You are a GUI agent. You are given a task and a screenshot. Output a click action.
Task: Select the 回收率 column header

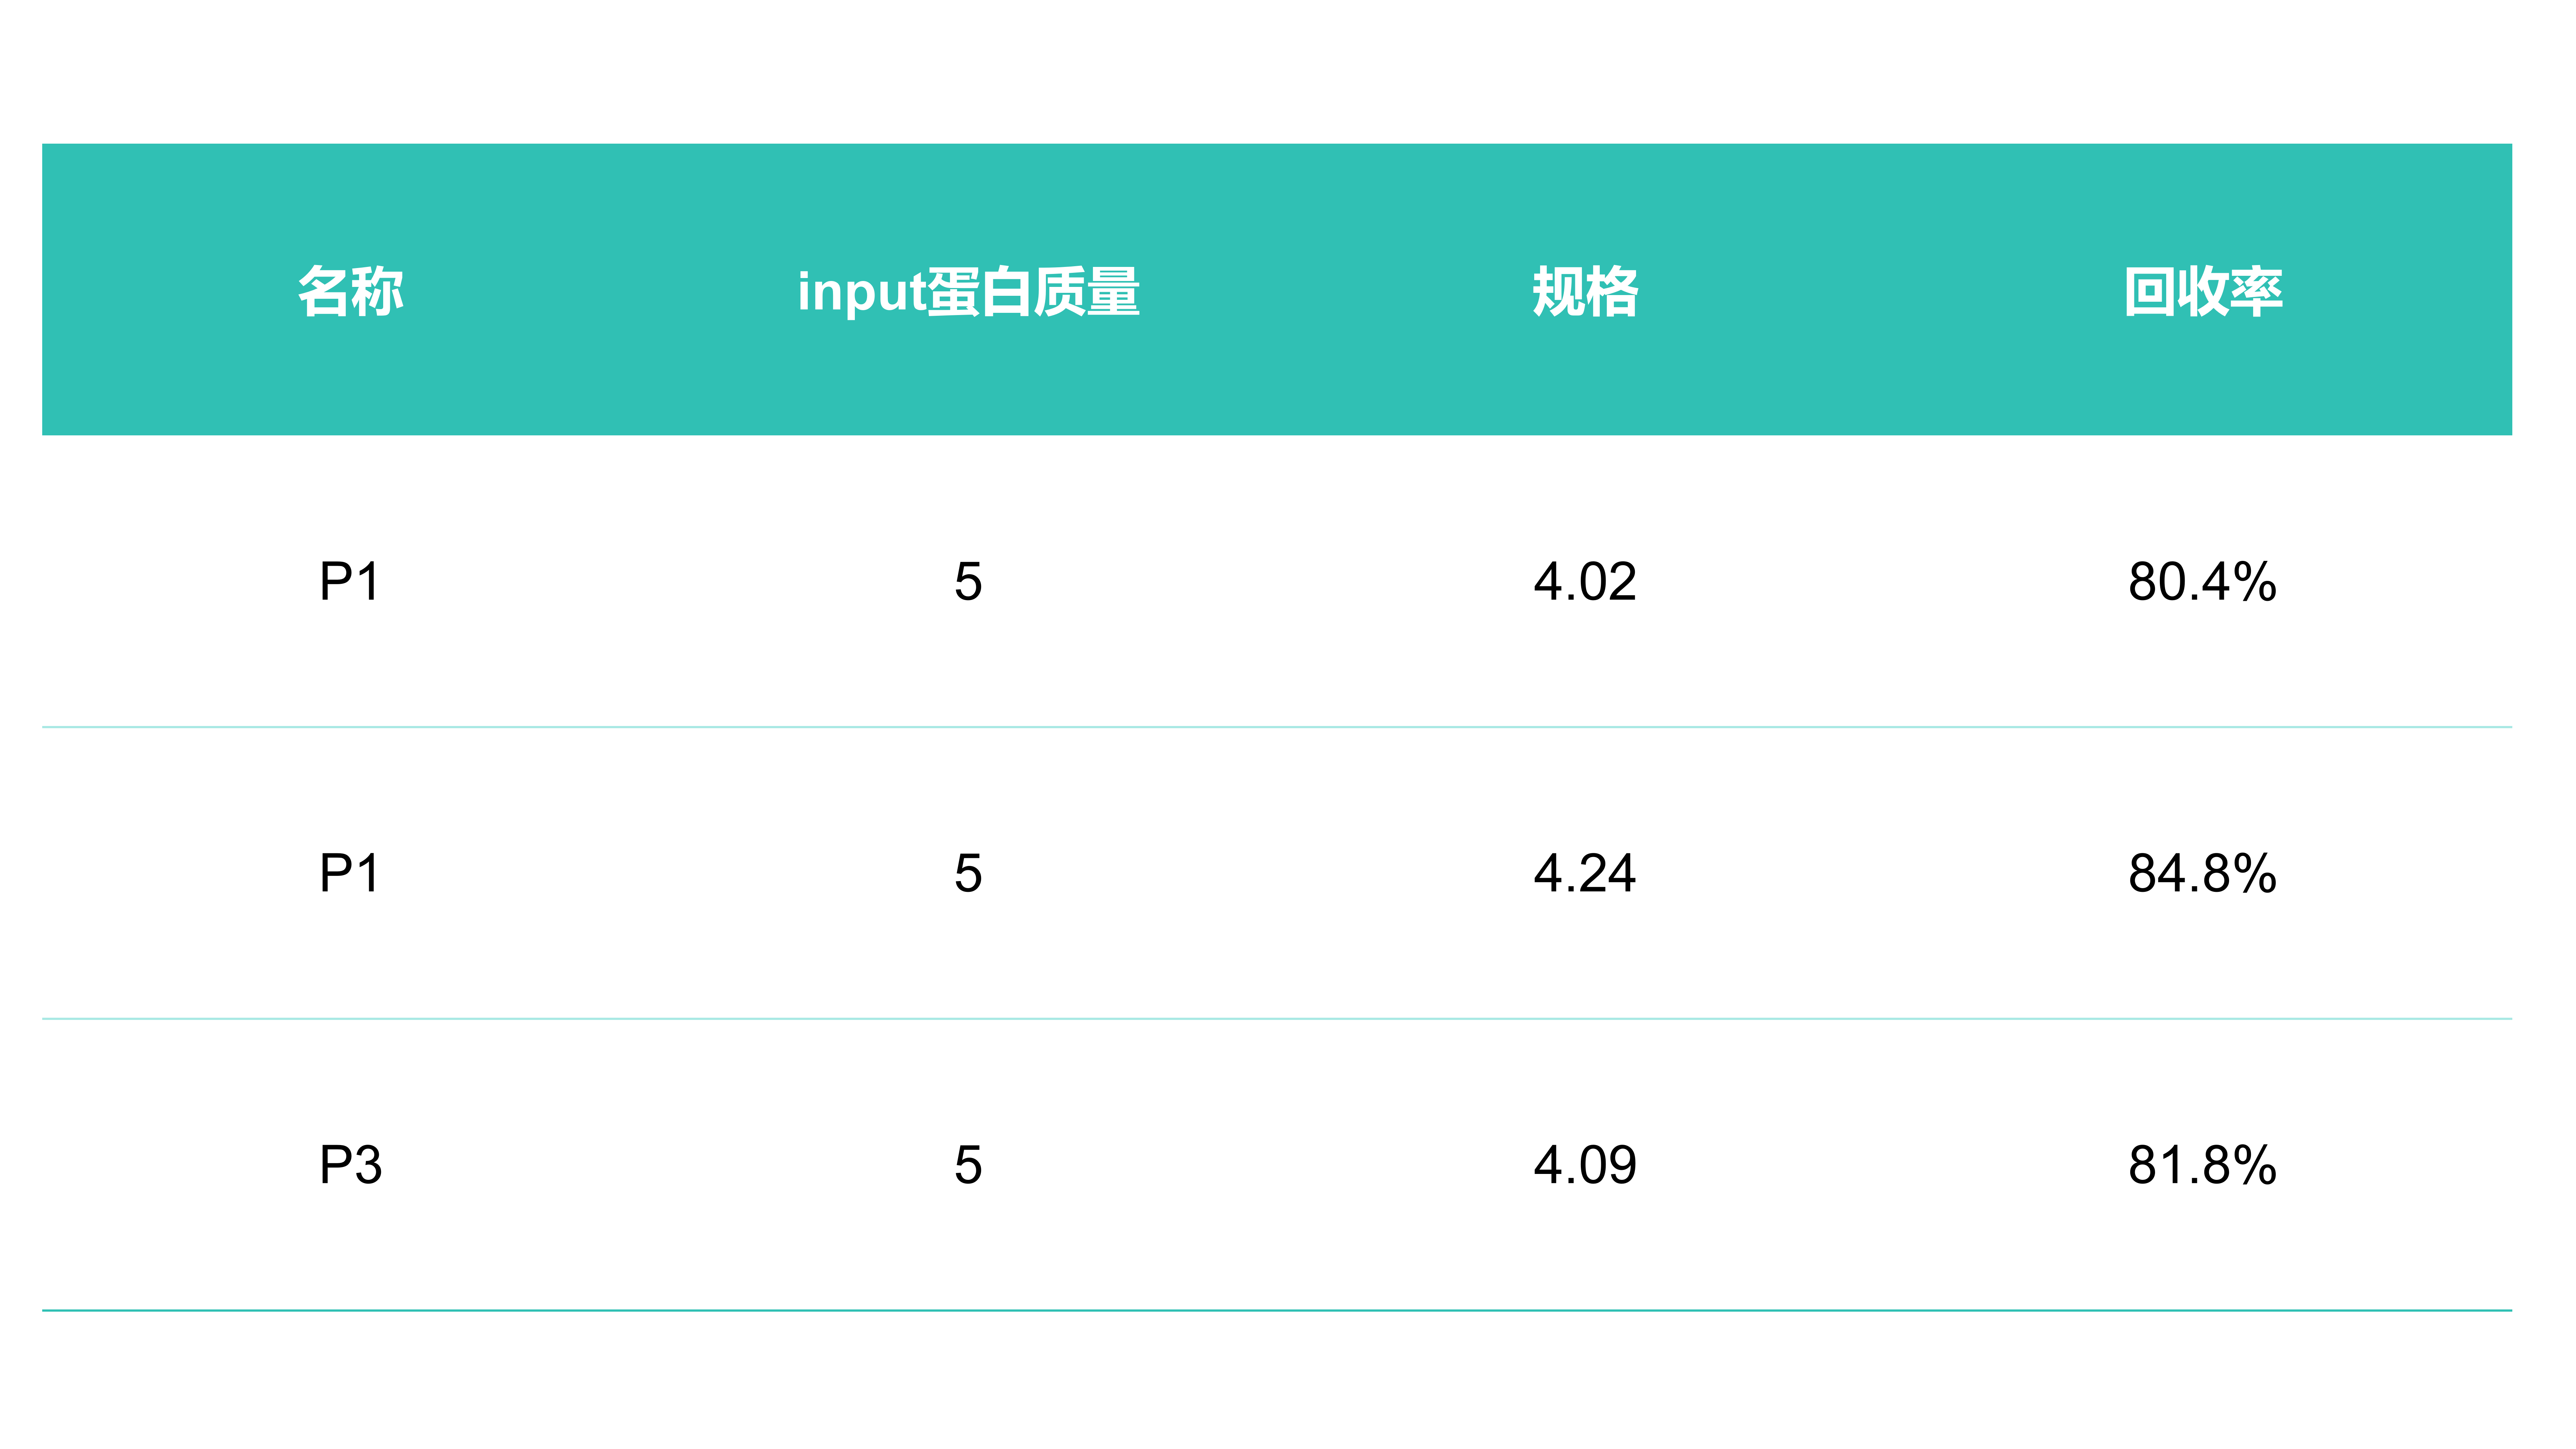(2203, 292)
